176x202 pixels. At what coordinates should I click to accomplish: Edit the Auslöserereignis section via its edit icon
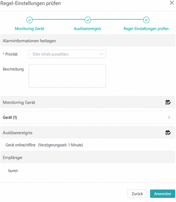[168, 132]
